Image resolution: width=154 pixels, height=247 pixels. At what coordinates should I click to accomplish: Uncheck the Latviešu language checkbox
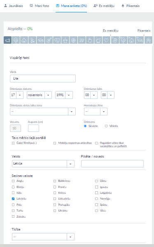point(13,199)
